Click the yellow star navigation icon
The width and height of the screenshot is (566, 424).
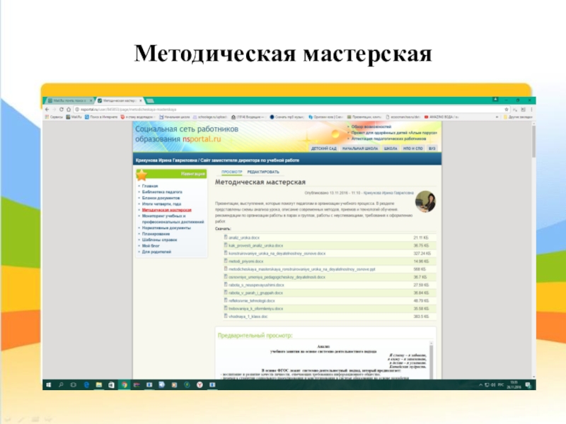pos(142,175)
